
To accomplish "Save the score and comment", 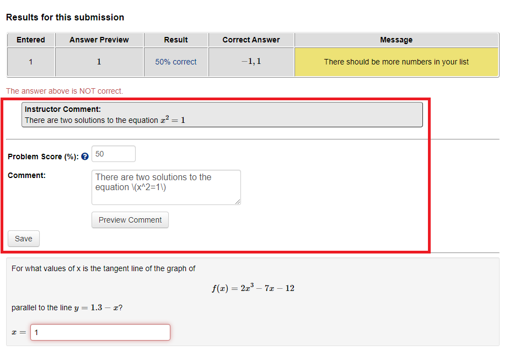I will coord(24,239).
